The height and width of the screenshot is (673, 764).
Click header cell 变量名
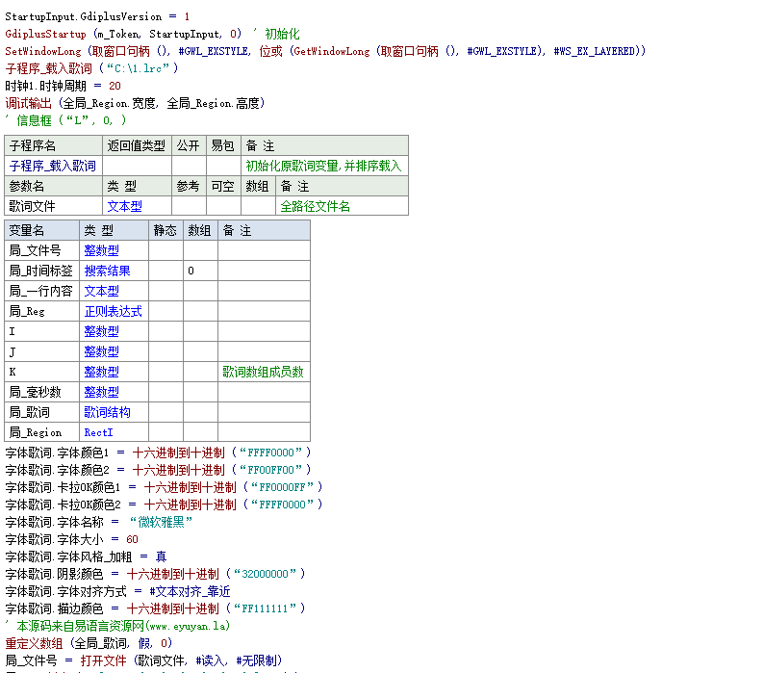click(x=42, y=230)
